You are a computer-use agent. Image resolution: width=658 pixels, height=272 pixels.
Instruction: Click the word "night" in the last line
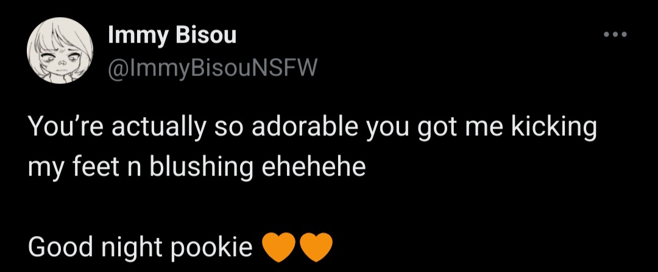click(x=132, y=248)
